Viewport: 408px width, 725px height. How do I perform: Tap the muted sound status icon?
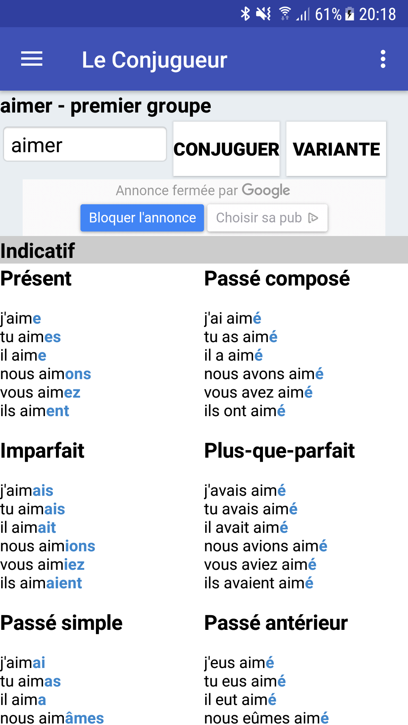tap(263, 14)
